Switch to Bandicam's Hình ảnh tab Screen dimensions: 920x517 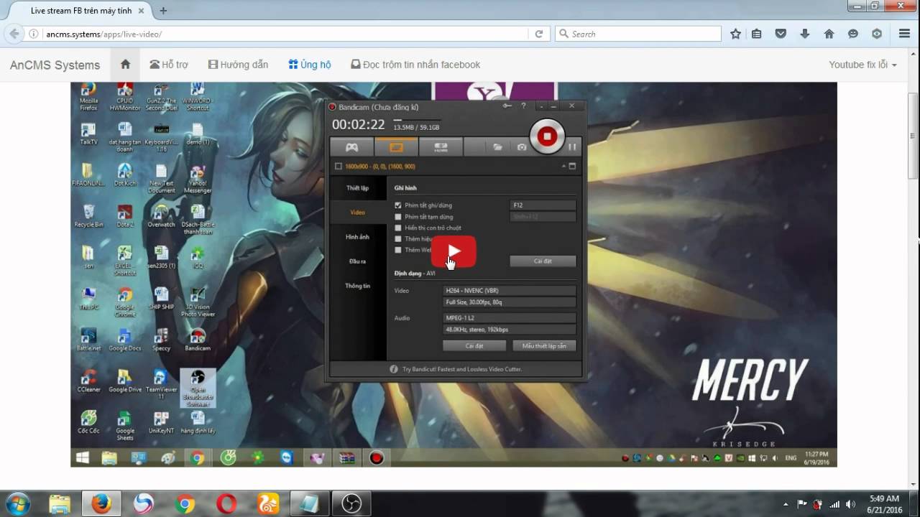[358, 237]
